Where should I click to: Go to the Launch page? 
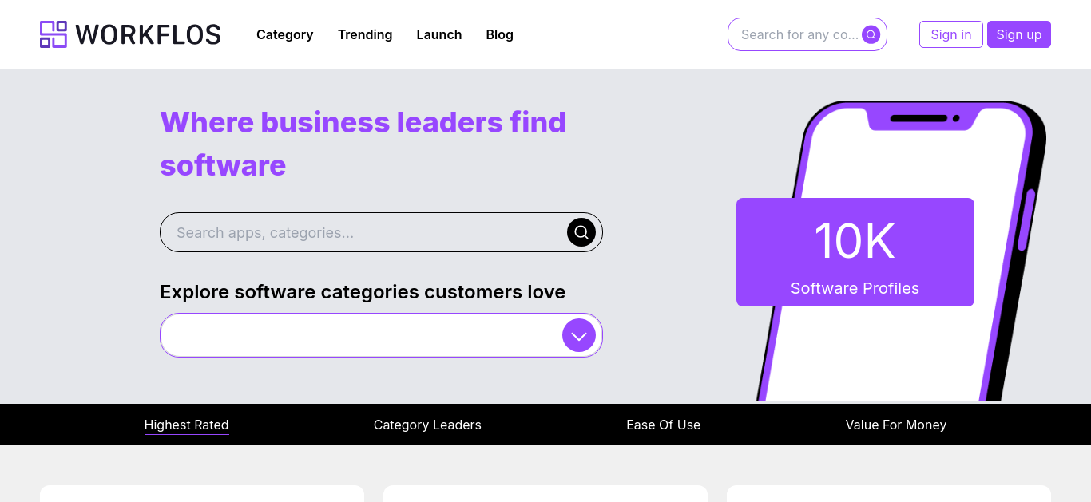point(439,34)
